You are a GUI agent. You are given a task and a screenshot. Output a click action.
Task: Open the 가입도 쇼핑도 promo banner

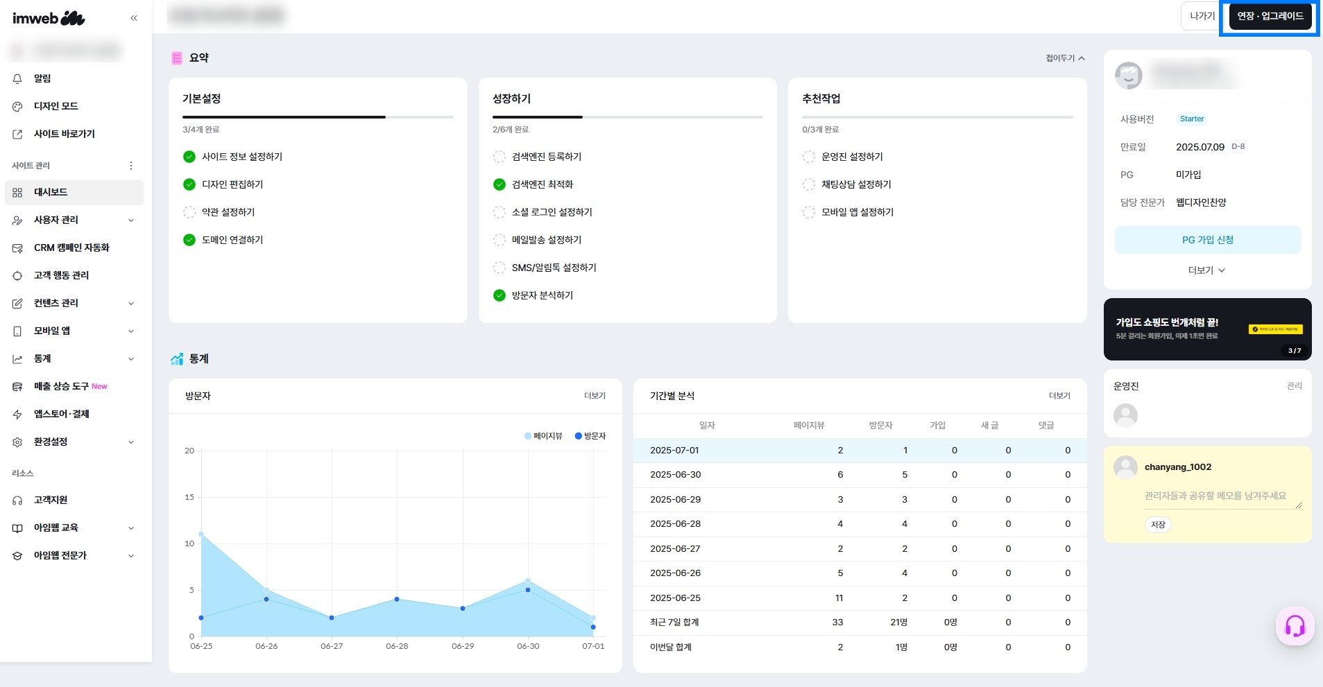(1207, 329)
